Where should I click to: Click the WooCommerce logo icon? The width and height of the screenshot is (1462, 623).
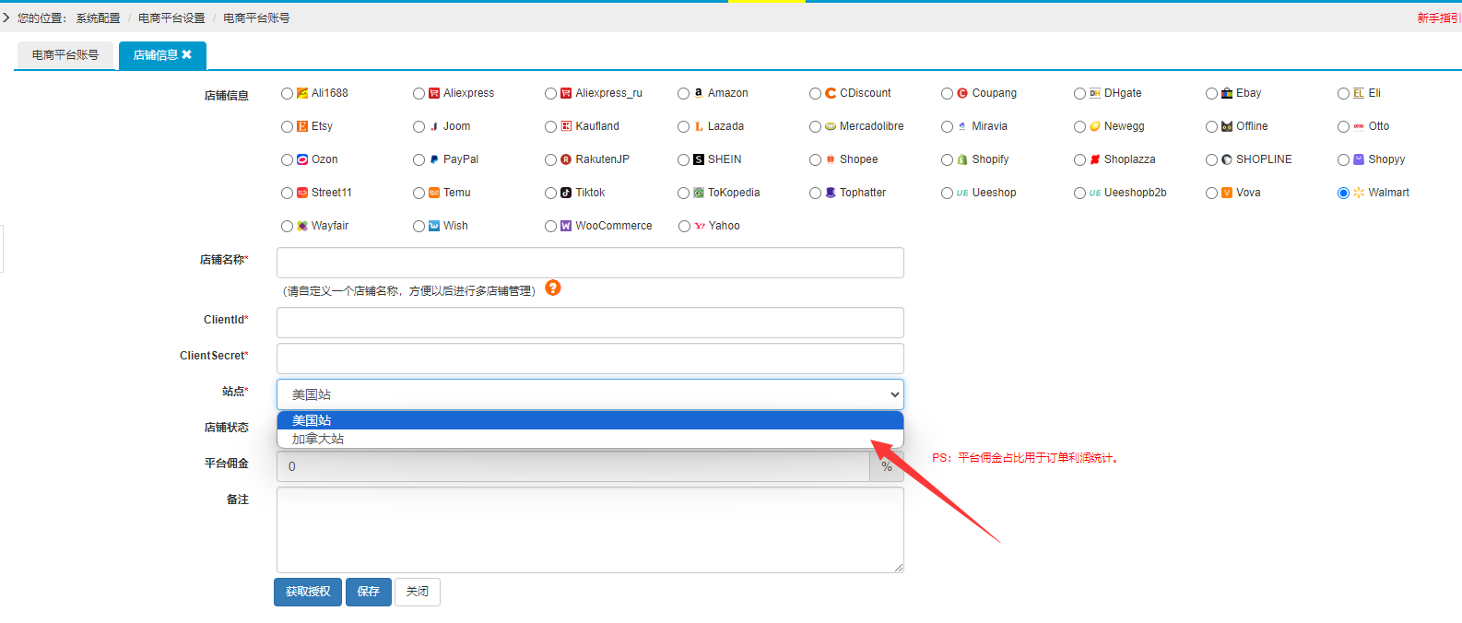click(566, 226)
